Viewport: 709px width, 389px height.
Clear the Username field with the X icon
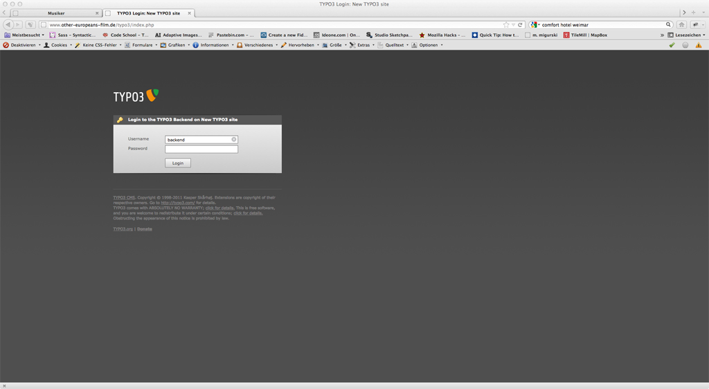(234, 139)
